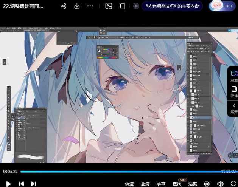The height and width of the screenshot is (187, 238).
Task: Open the brush mode dropdown in options bar
Action: pos(112,37)
